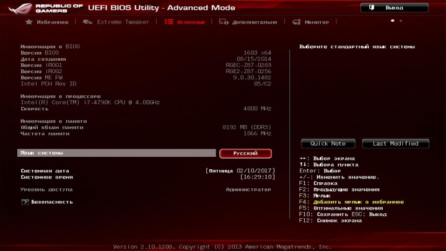The image size is (446, 251).
Task: Click the Информация о BIOS heading
Action: point(50,46)
